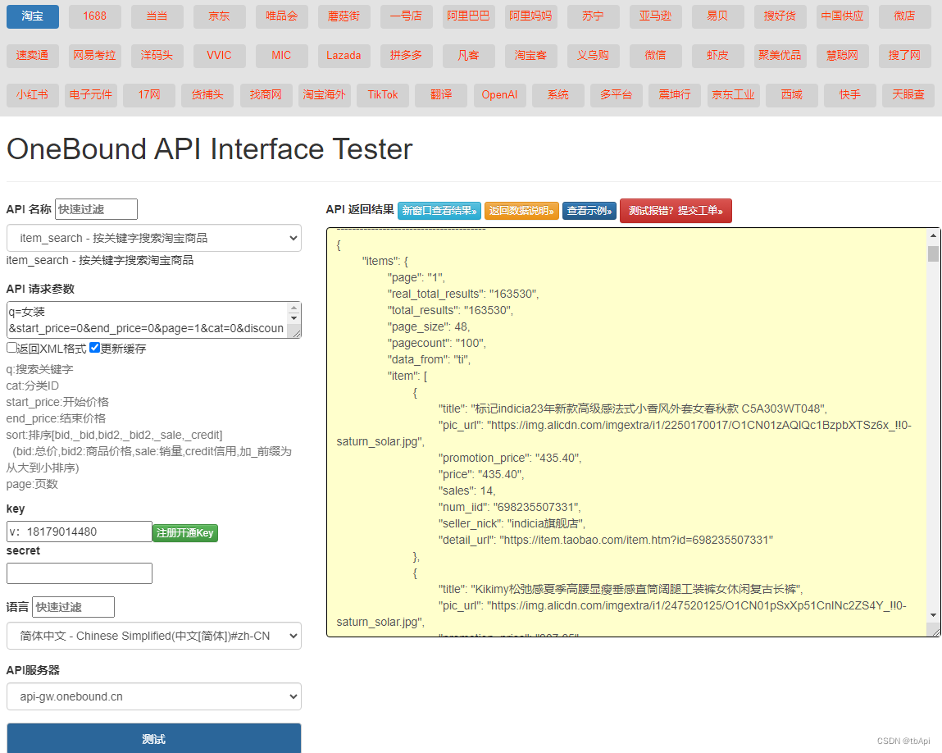Open the 淘宝海外 tab

325,95
